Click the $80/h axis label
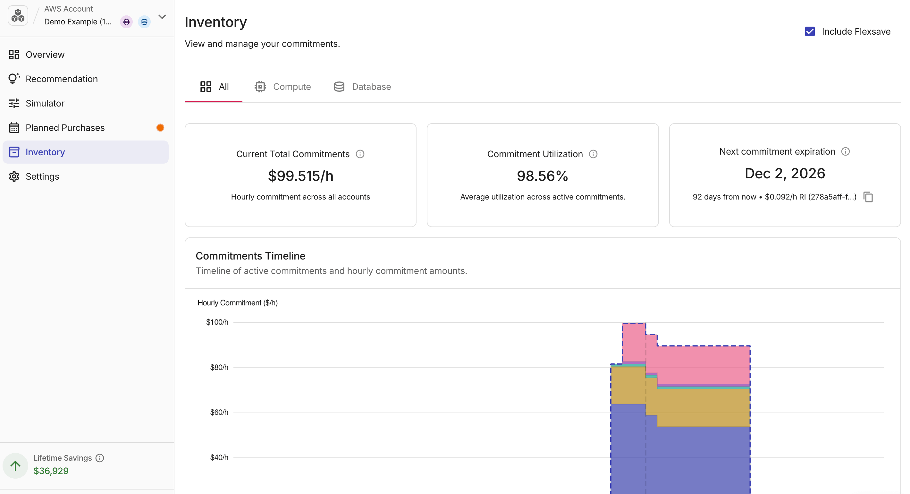The width and height of the screenshot is (910, 494). 219,367
